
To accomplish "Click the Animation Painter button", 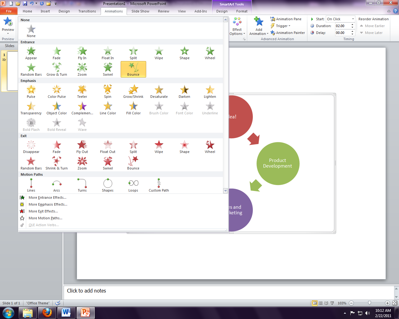I will tap(288, 33).
